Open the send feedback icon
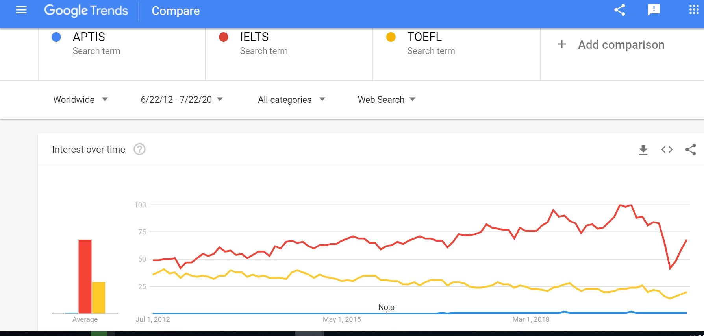Image resolution: width=704 pixels, height=336 pixels. pos(654,10)
